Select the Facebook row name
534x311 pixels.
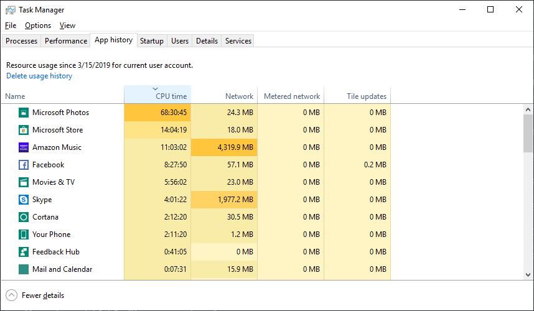(x=49, y=165)
